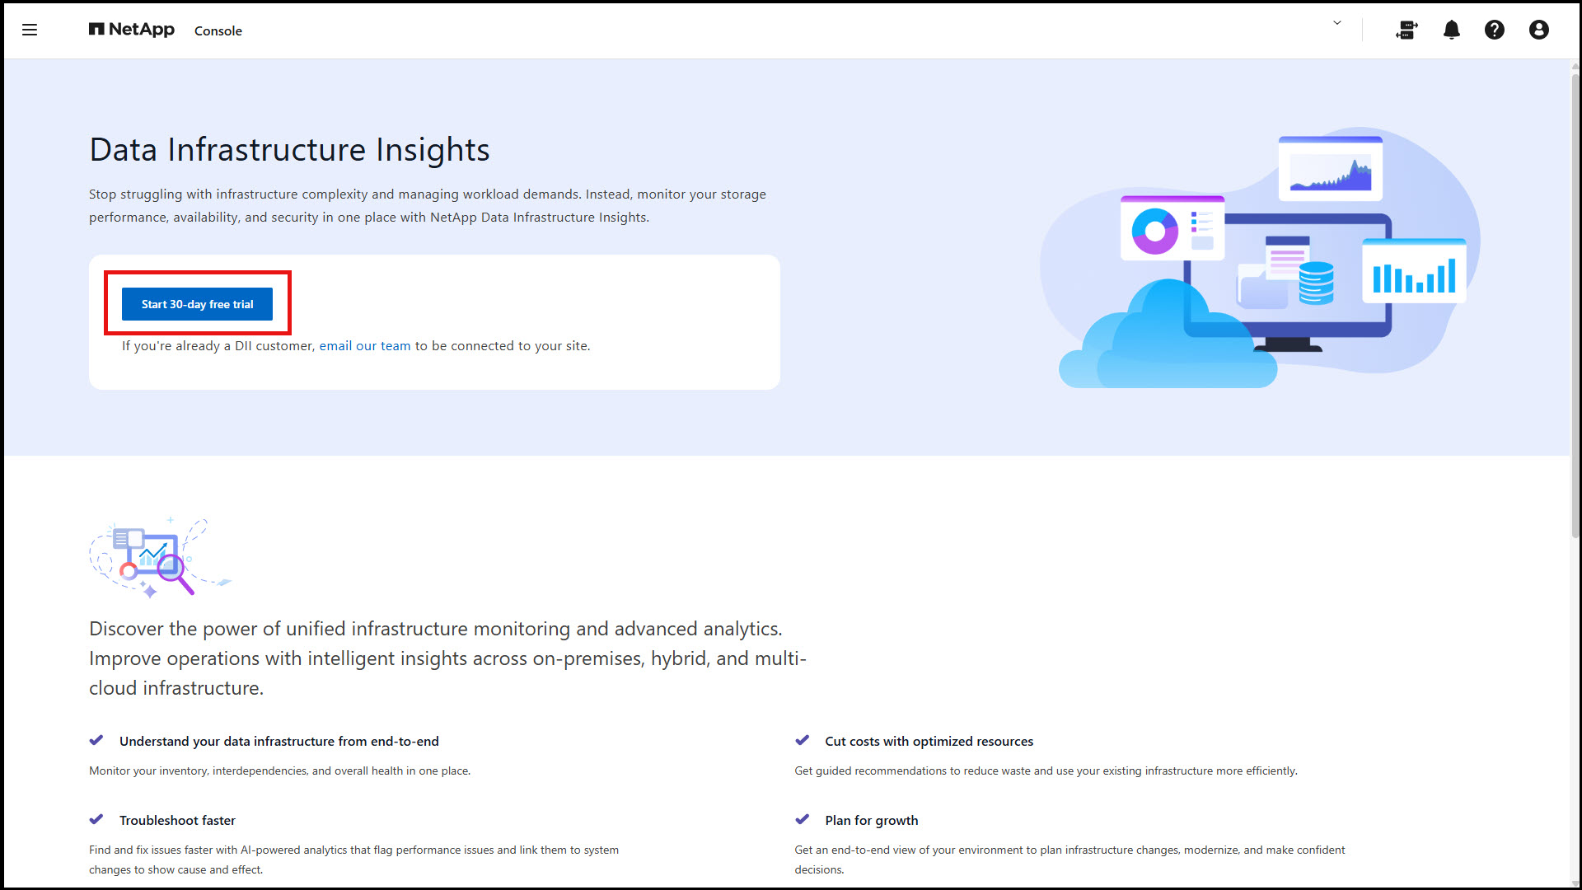Click the cloud dashboard hero illustration
Screen dimensions: 1582x890
pos(1261,258)
